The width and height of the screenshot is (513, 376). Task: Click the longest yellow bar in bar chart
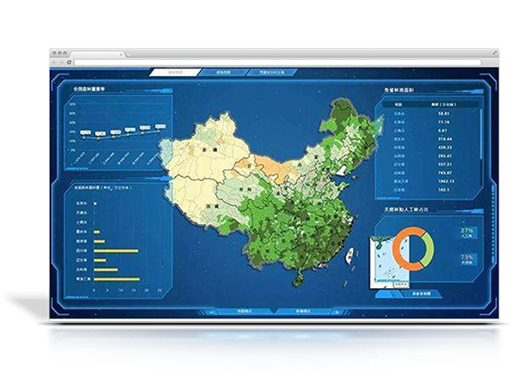coord(116,279)
